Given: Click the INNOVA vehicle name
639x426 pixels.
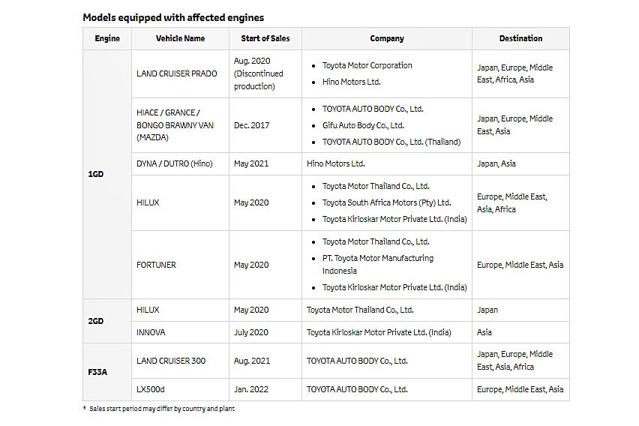Looking at the screenshot, I should coord(151,332).
